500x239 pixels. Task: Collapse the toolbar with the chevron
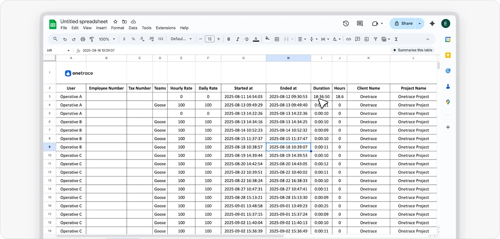coord(428,39)
